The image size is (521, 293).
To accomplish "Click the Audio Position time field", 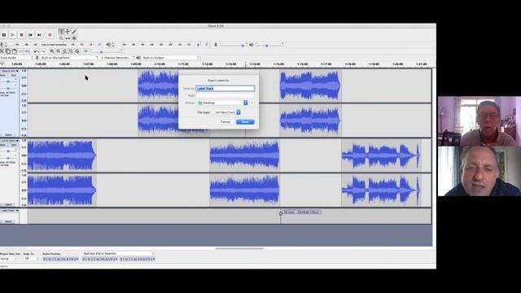I will click(61, 259).
